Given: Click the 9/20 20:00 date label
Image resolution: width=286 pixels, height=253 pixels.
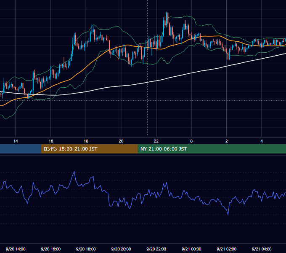Looking at the screenshot, I should (x=121, y=249).
